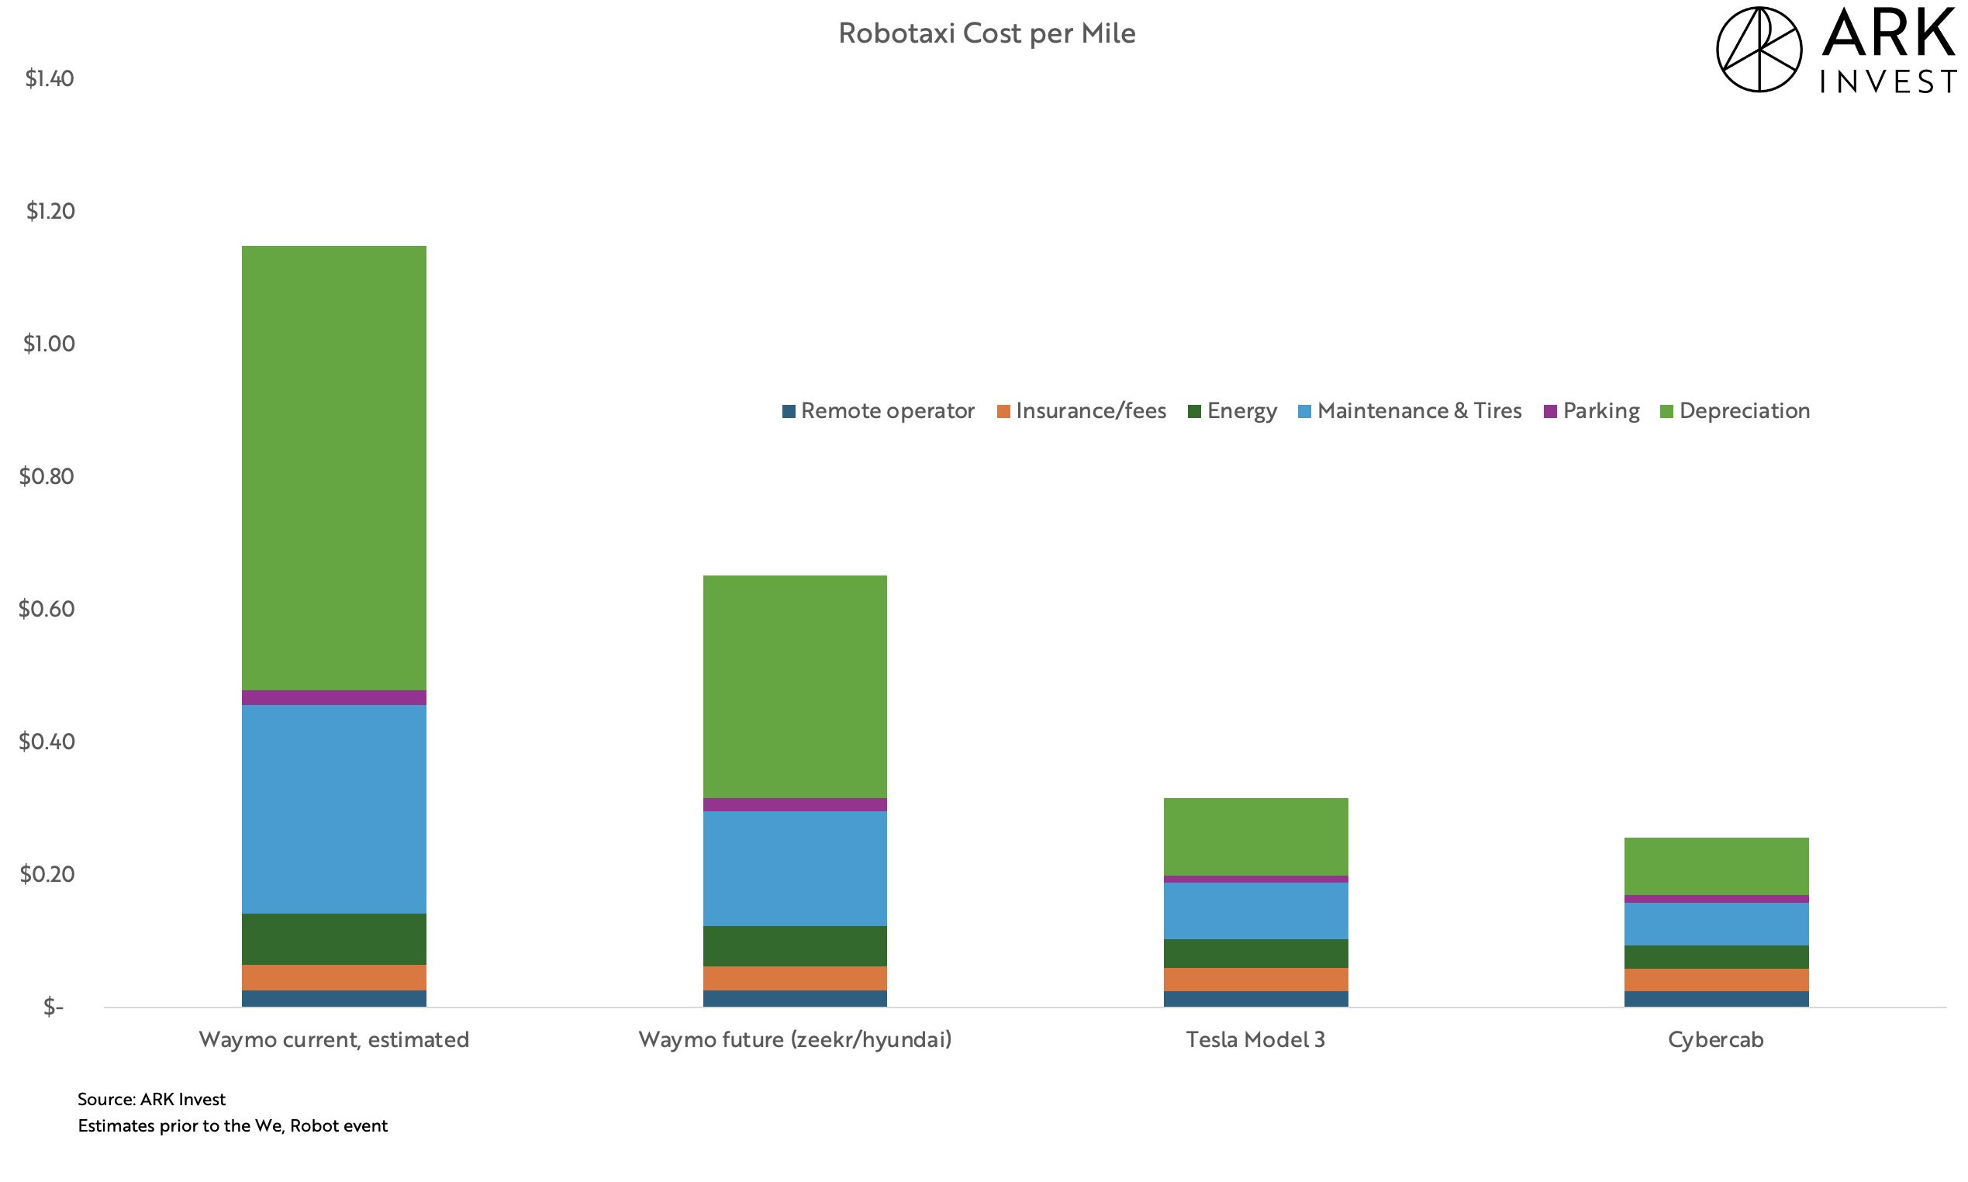Click the $0.80 y-axis value
This screenshot has height=1182, width=1968.
(x=47, y=476)
